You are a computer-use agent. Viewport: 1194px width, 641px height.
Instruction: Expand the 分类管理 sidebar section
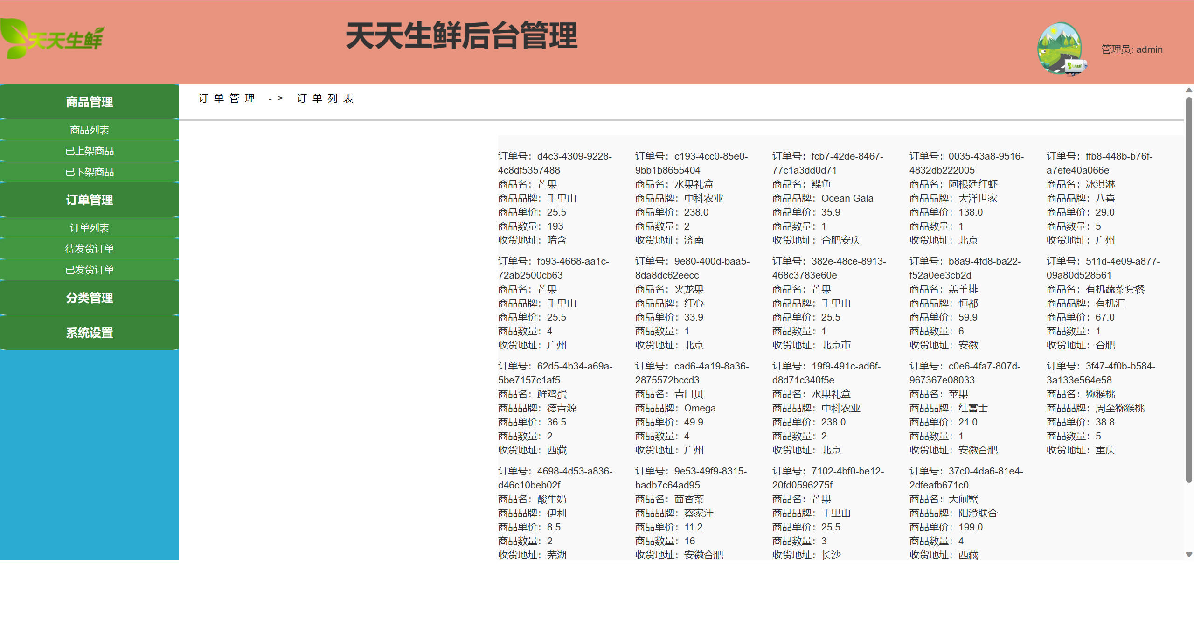(x=89, y=297)
